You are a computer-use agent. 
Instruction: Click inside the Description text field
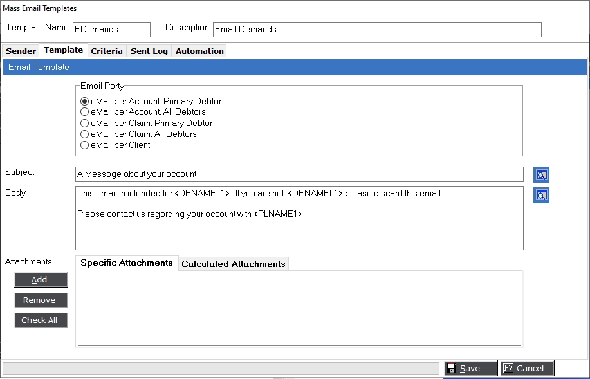(376, 29)
